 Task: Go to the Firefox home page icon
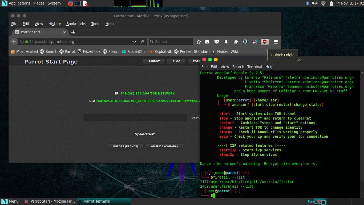[x=236, y=42]
